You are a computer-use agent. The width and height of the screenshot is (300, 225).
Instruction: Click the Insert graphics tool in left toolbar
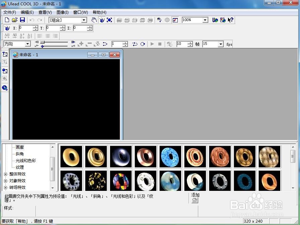[5, 71]
